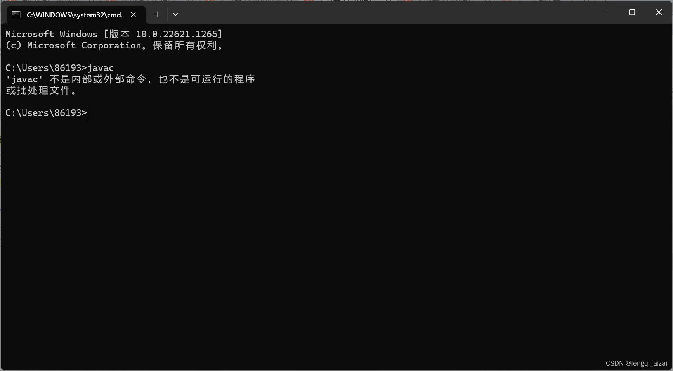Click the CSDN @fengqi_aizai watermark
This screenshot has width=673, height=371.
pos(636,363)
